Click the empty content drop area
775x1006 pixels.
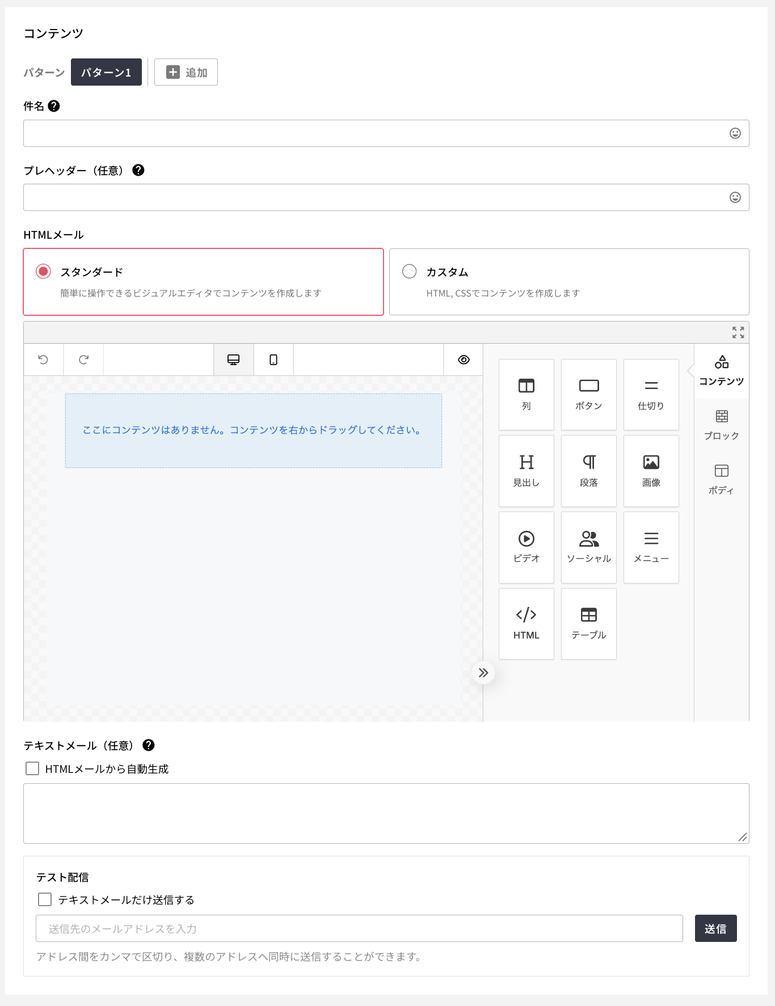point(254,430)
